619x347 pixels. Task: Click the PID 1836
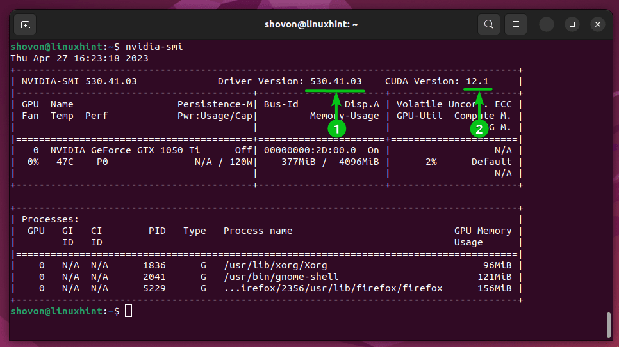click(154, 265)
